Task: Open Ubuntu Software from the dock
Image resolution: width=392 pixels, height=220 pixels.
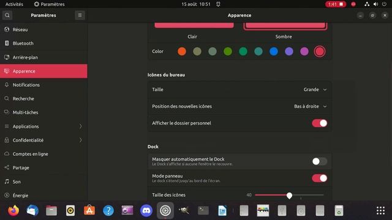Action: 89,210
